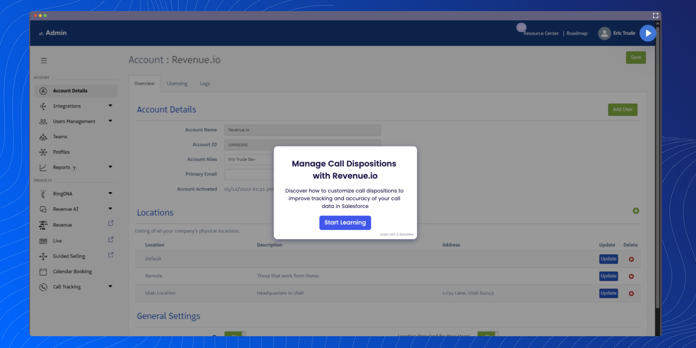Select Profiles in the sidebar
Image resolution: width=696 pixels, height=348 pixels.
pos(61,152)
